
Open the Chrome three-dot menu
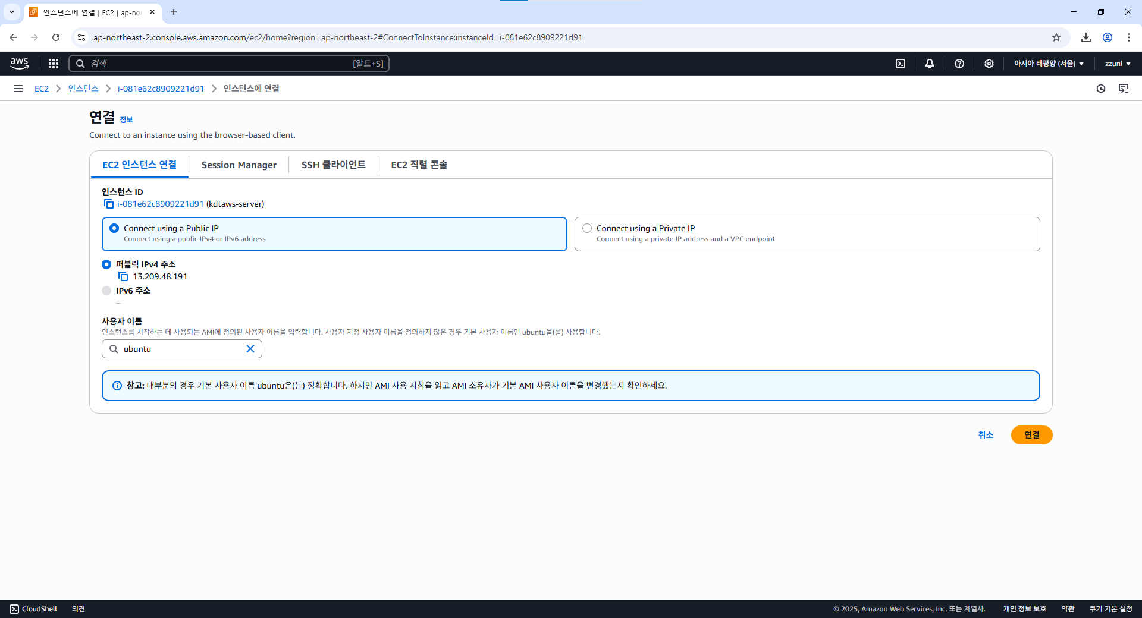(x=1129, y=37)
